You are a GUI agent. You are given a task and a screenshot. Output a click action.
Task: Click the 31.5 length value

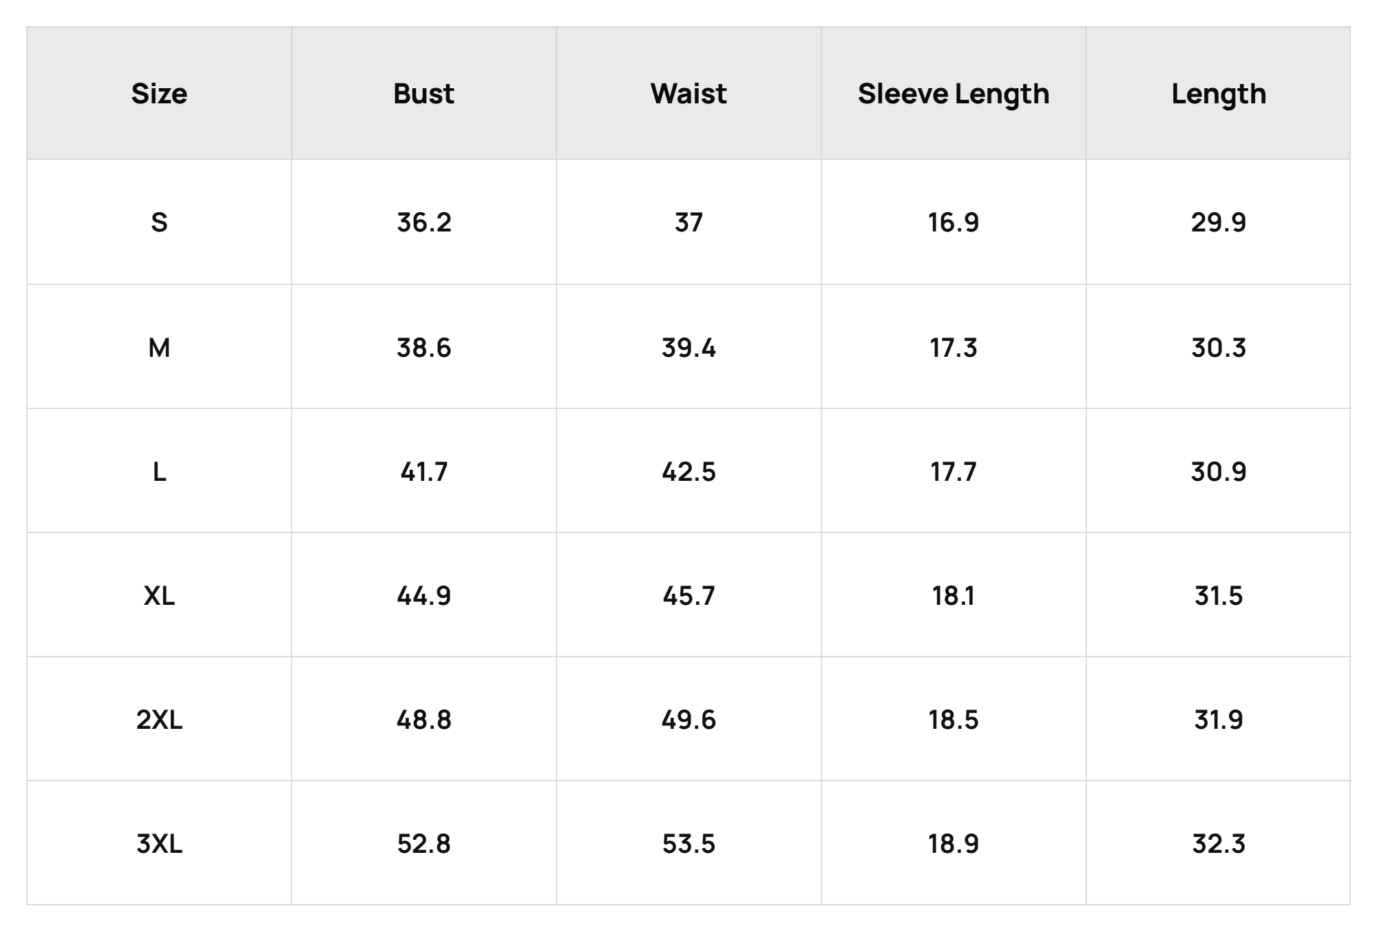coord(1219,596)
